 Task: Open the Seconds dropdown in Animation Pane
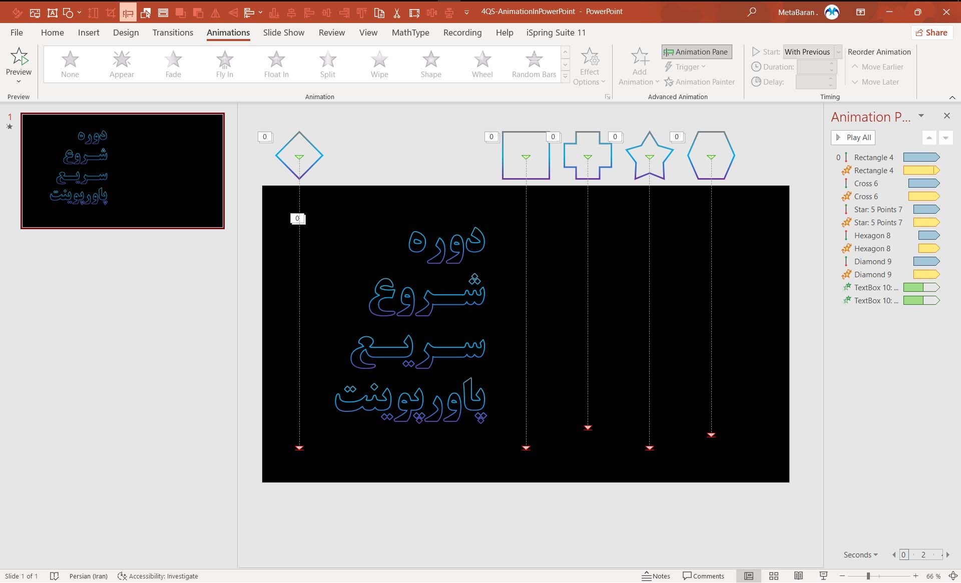click(860, 554)
